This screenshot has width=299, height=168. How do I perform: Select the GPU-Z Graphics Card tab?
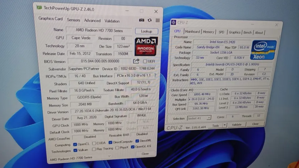50,19
